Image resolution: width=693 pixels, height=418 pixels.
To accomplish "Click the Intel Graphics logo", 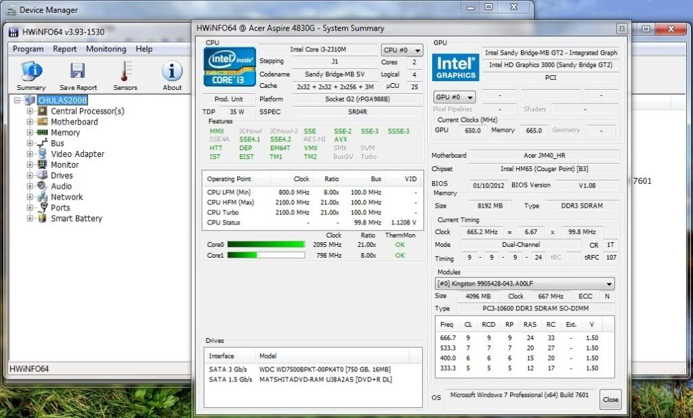I will (x=455, y=68).
